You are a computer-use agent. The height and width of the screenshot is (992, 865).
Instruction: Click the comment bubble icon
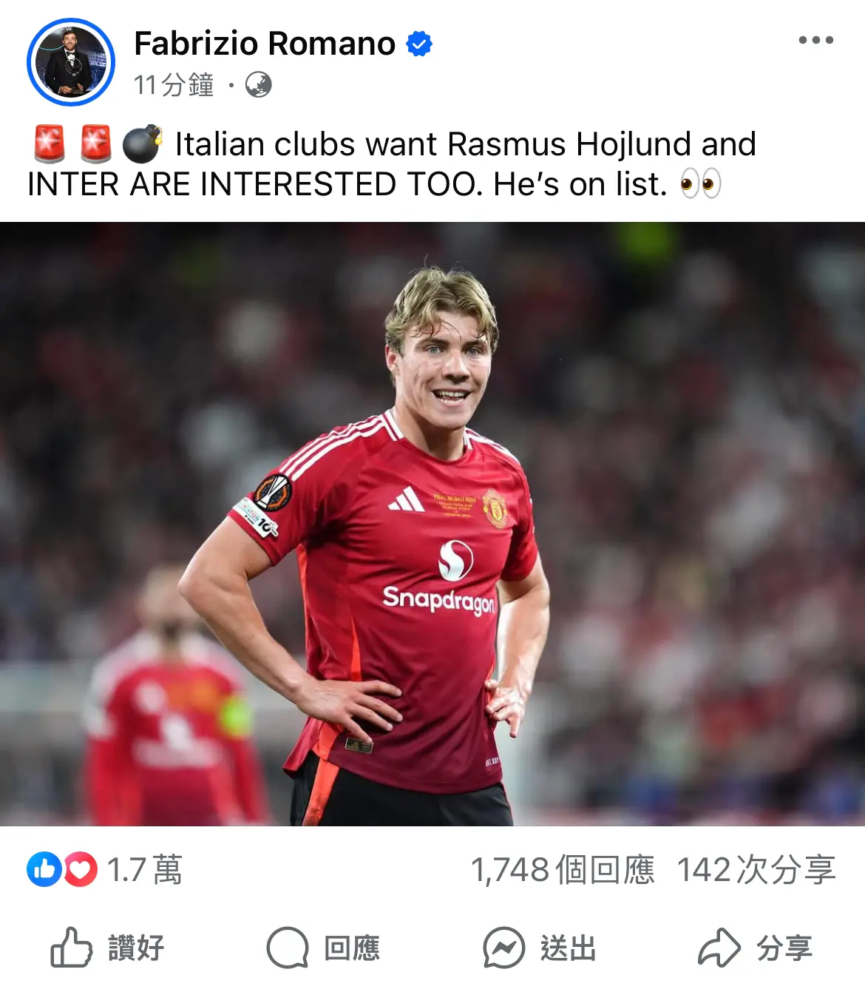288,948
